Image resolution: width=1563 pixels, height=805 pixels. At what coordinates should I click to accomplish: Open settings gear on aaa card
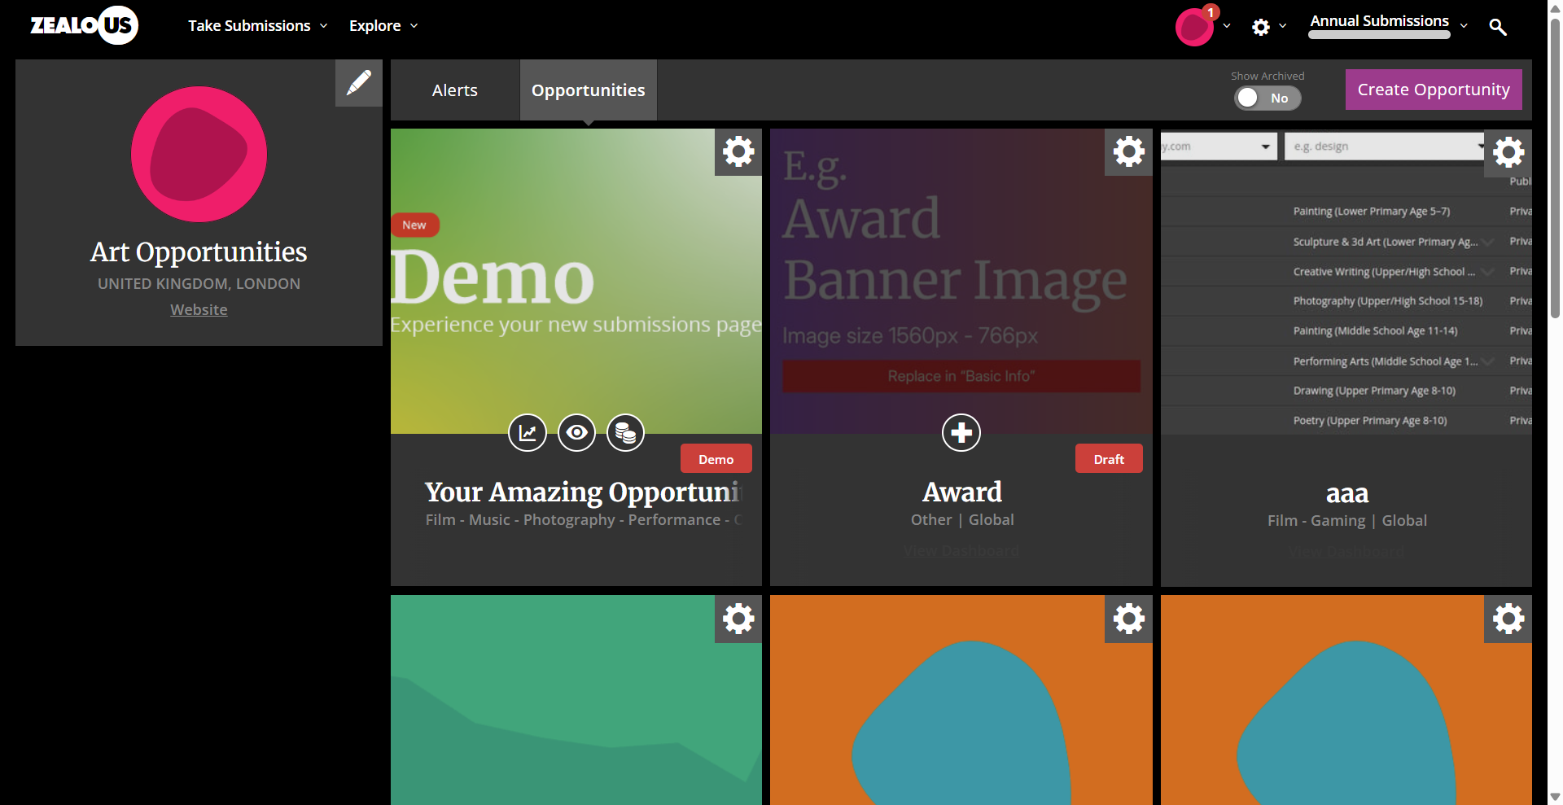(1508, 152)
